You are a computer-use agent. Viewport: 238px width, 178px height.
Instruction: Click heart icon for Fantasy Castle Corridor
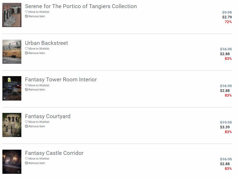[x=26, y=159]
